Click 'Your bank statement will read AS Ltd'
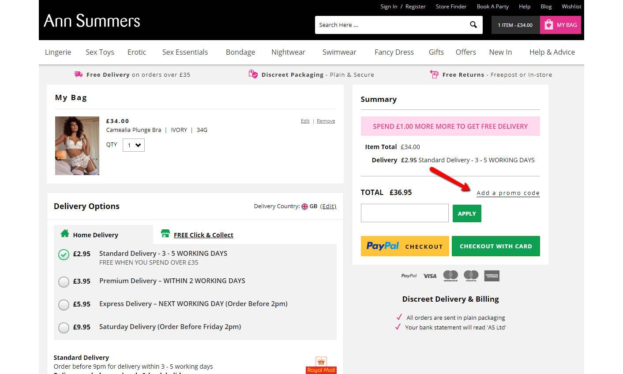The height and width of the screenshot is (374, 623). pos(455,327)
